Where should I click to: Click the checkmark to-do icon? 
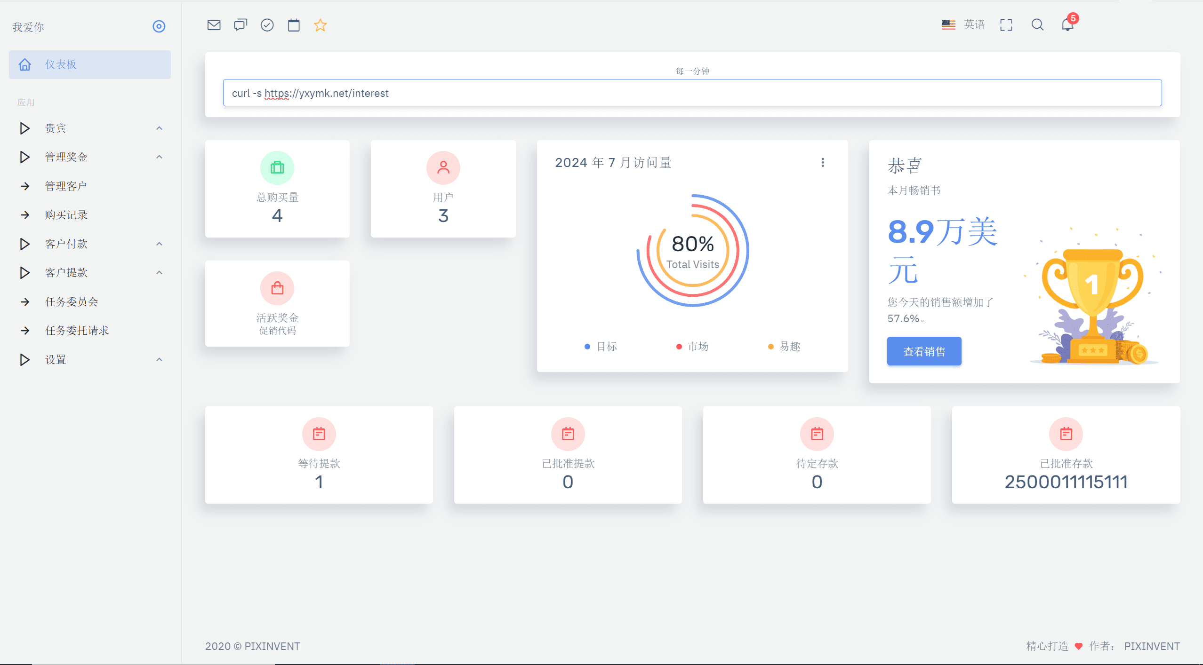pyautogui.click(x=267, y=25)
